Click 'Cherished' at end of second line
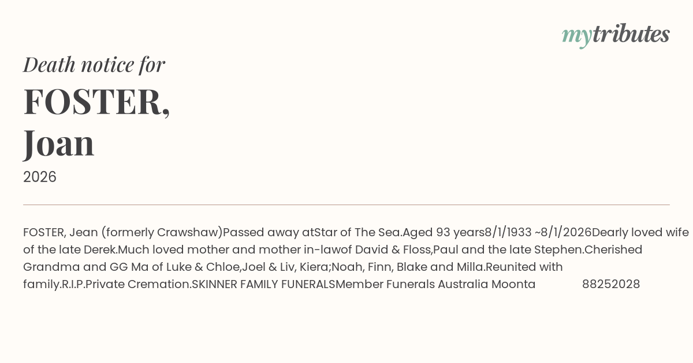This screenshot has width=693, height=363. [x=613, y=249]
